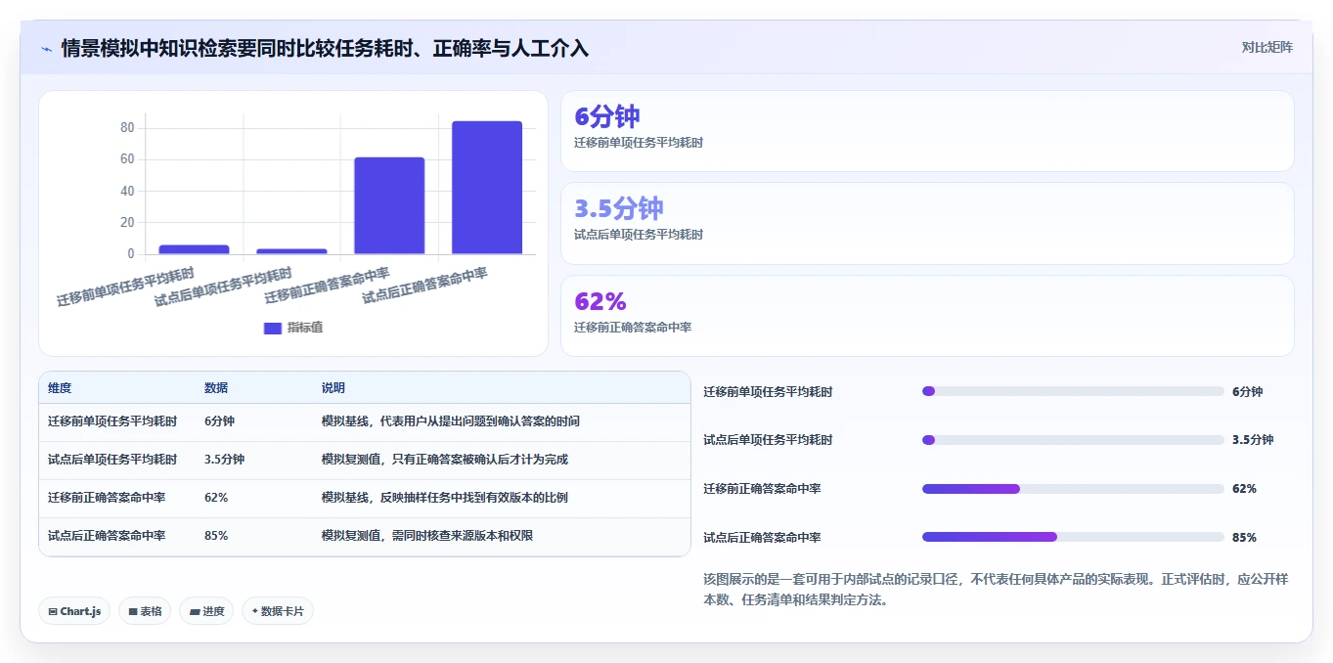The height and width of the screenshot is (663, 1333).
Task: Click the 维度 column header
Action: coord(60,388)
